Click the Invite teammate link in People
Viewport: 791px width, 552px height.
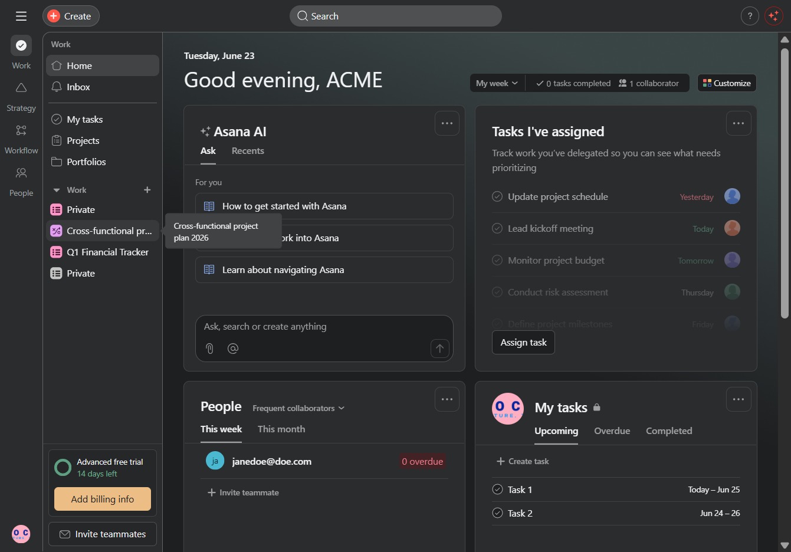pyautogui.click(x=243, y=492)
